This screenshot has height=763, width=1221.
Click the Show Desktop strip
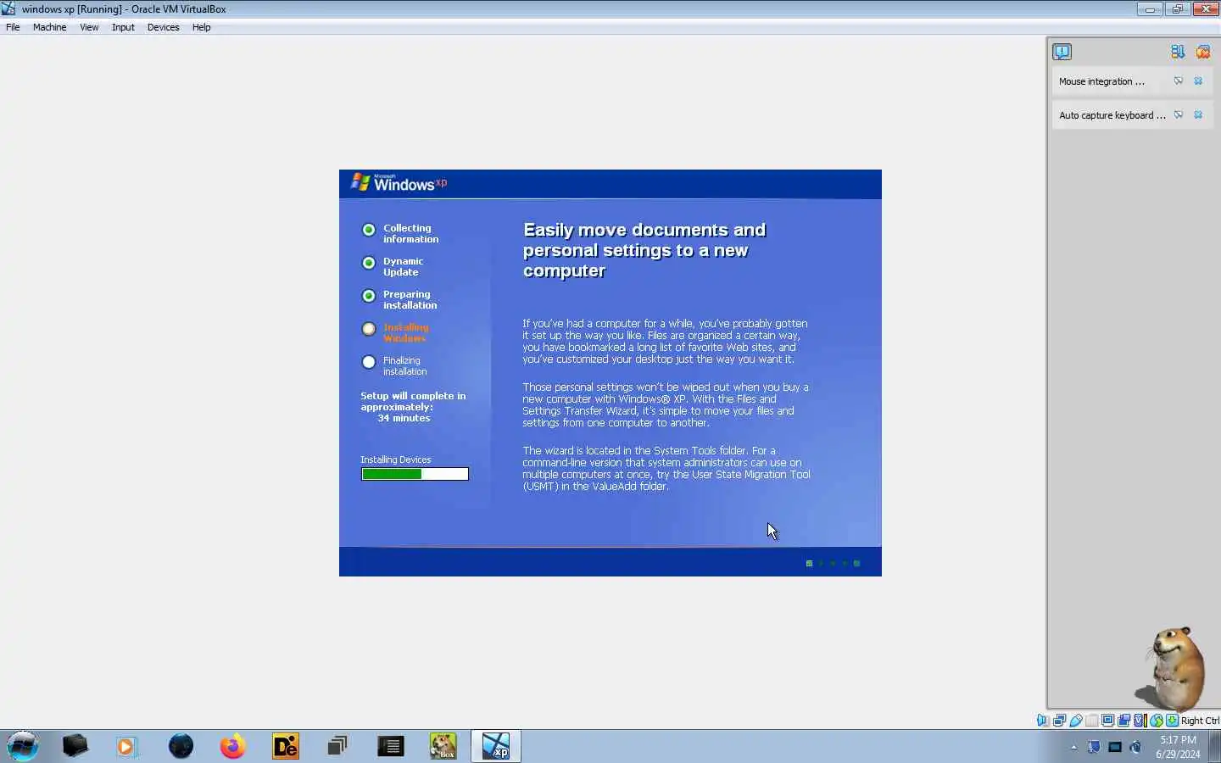(x=1215, y=746)
